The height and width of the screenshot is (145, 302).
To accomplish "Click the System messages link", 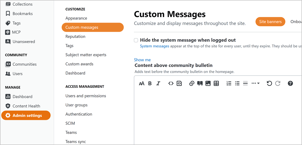I will point(155,46).
